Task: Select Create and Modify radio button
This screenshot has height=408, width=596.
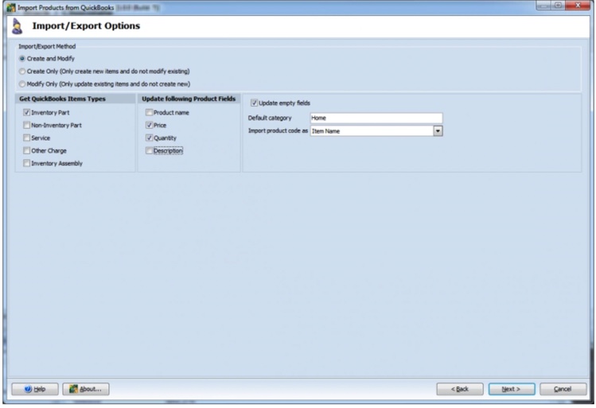Action: (x=22, y=59)
